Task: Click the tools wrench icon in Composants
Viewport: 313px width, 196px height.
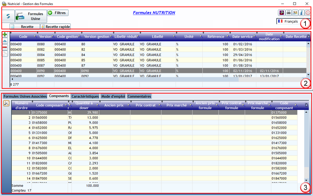Action: [7, 103]
